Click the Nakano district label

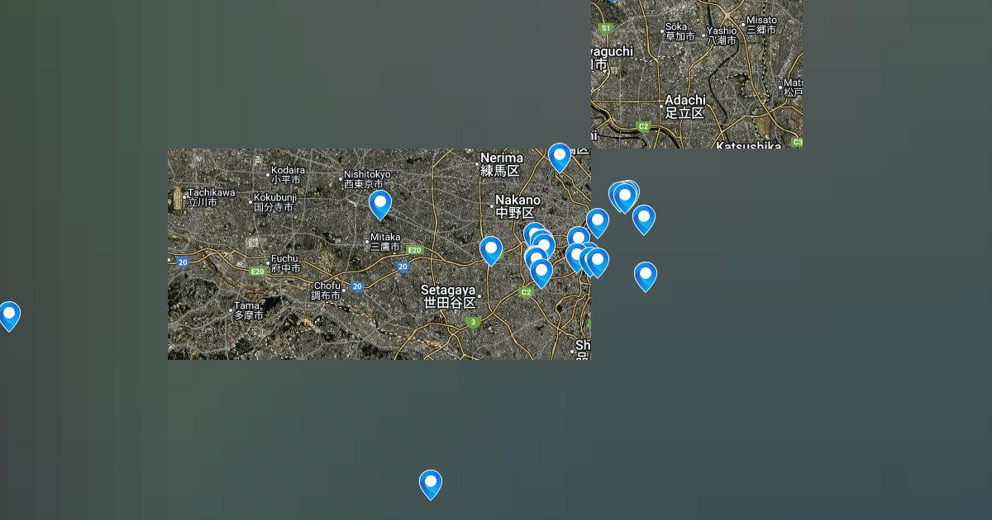click(517, 206)
